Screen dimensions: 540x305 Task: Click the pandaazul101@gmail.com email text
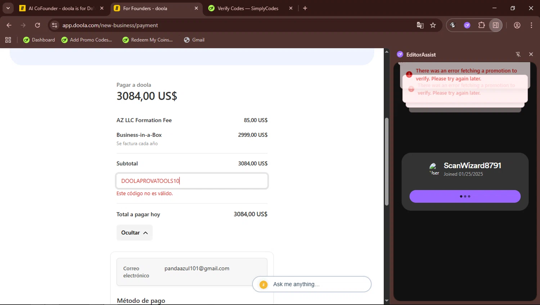[x=197, y=269]
